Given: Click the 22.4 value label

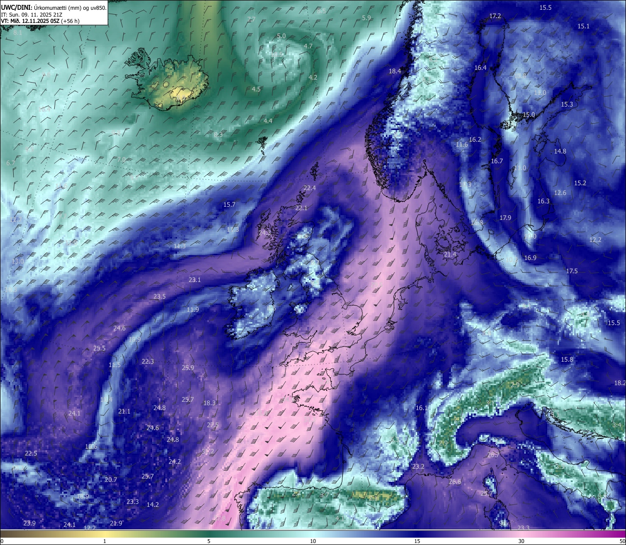Looking at the screenshot, I should click(310, 188).
